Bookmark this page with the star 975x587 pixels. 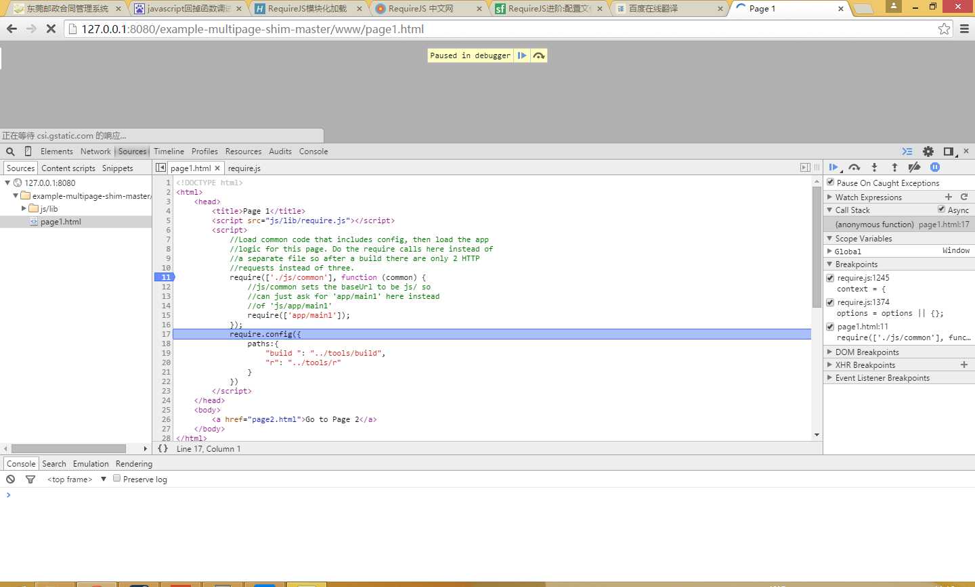coord(944,29)
